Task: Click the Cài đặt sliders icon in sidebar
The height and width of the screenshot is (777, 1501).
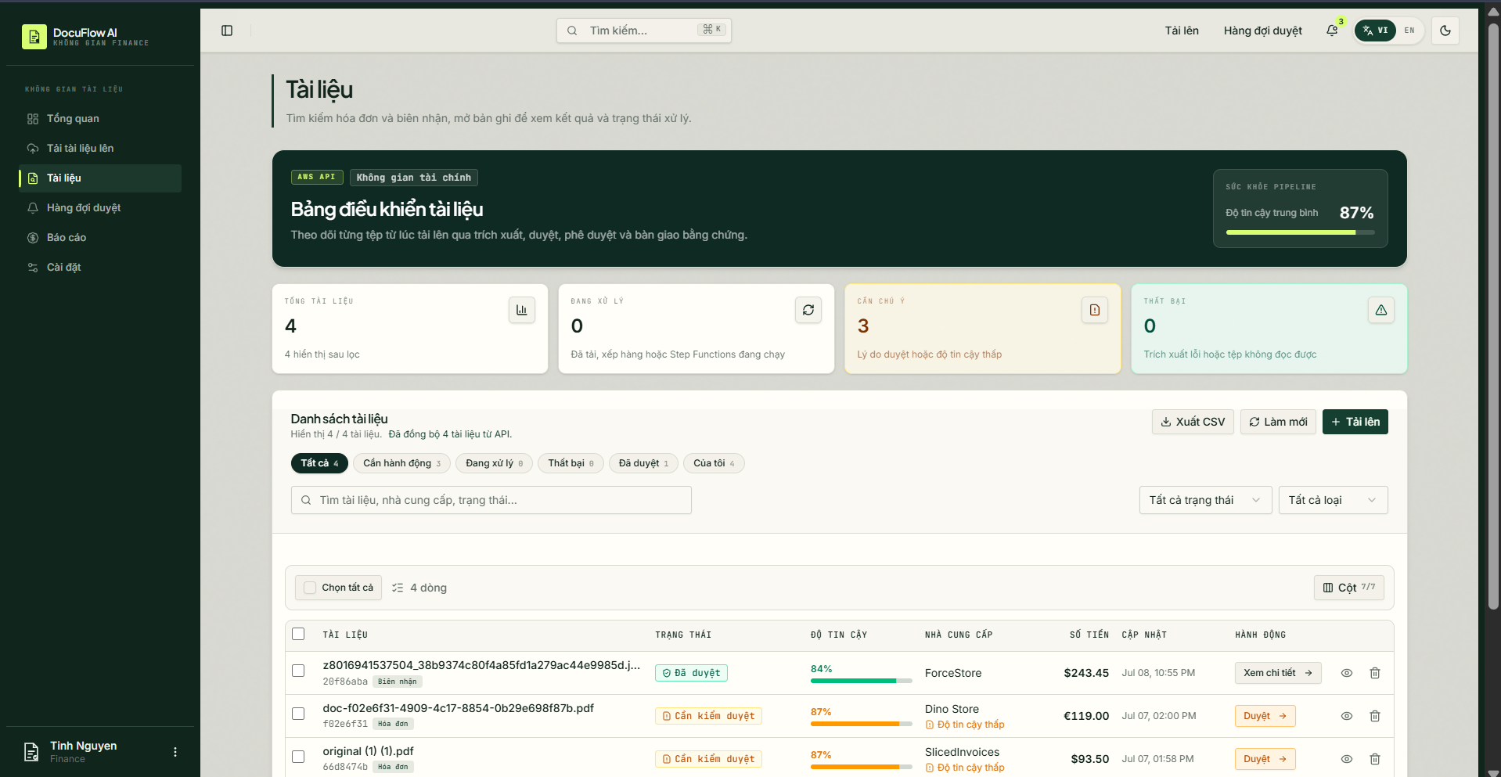Action: coord(33,268)
